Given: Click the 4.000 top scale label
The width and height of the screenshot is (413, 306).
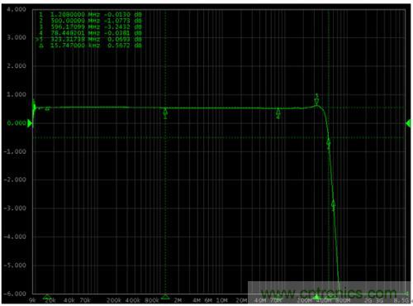Looking at the screenshot, I should [17, 9].
